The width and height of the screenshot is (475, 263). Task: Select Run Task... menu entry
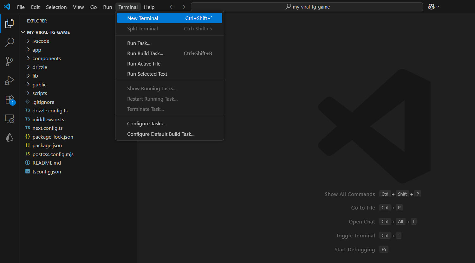[170, 43]
